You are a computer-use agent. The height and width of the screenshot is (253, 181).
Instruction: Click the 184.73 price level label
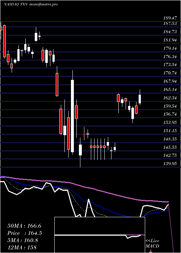point(170,32)
